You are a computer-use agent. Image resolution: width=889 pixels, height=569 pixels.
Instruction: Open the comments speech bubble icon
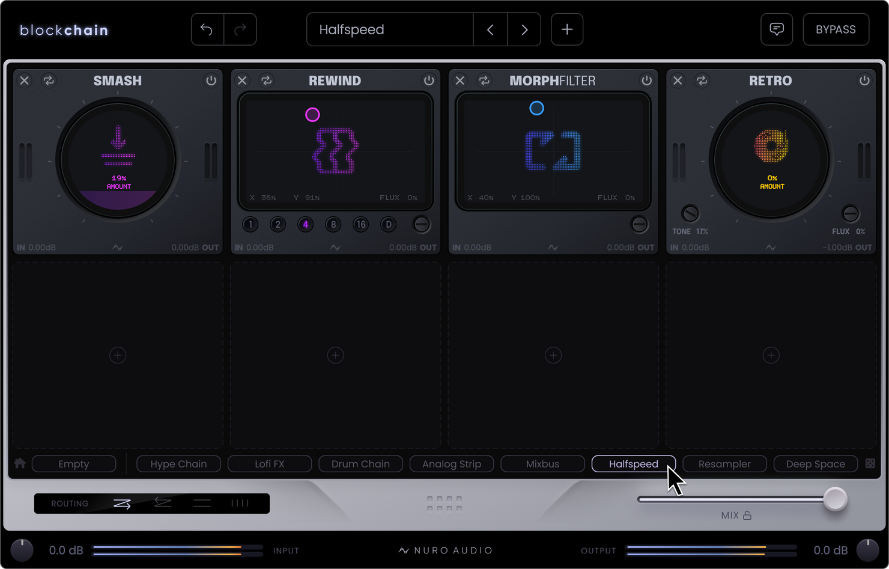[777, 29]
